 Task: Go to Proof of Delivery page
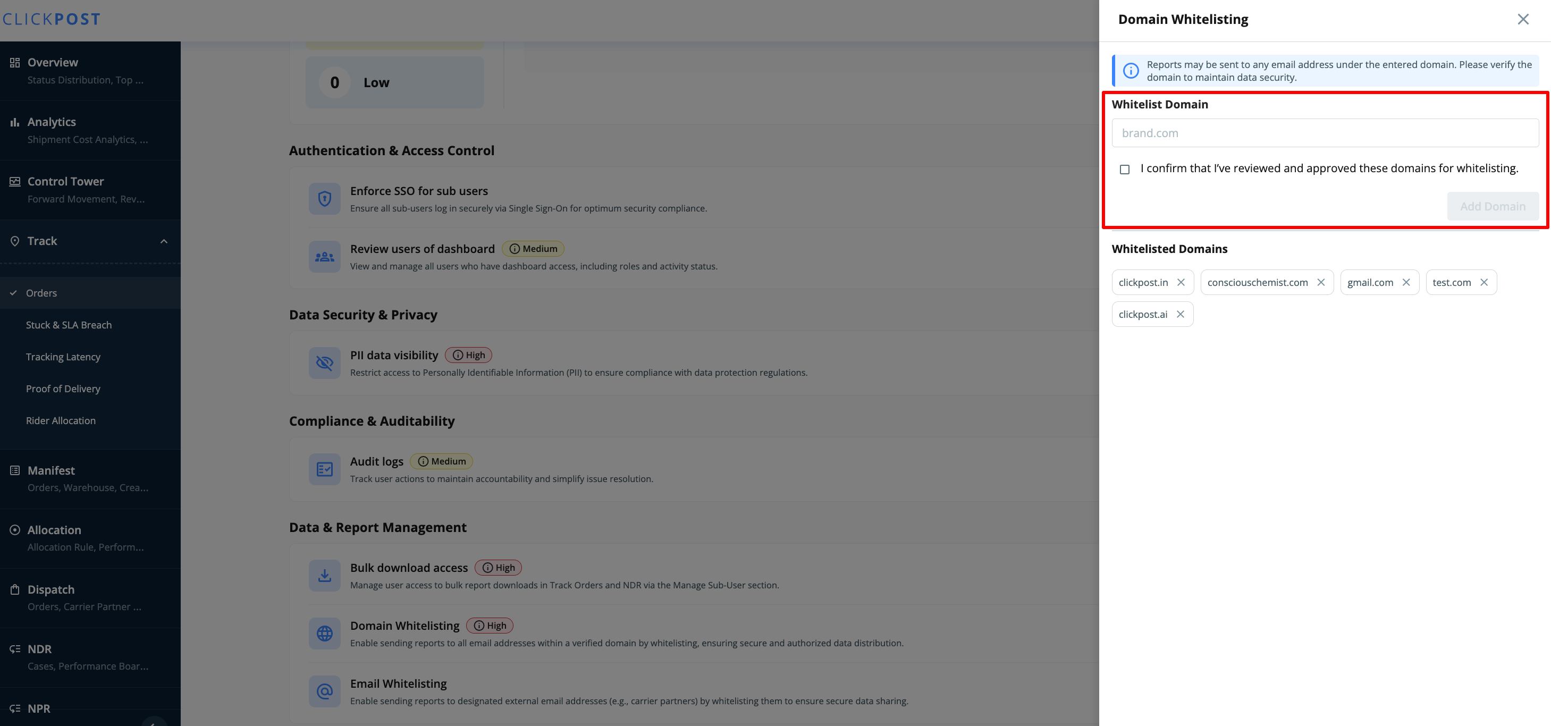click(x=63, y=389)
